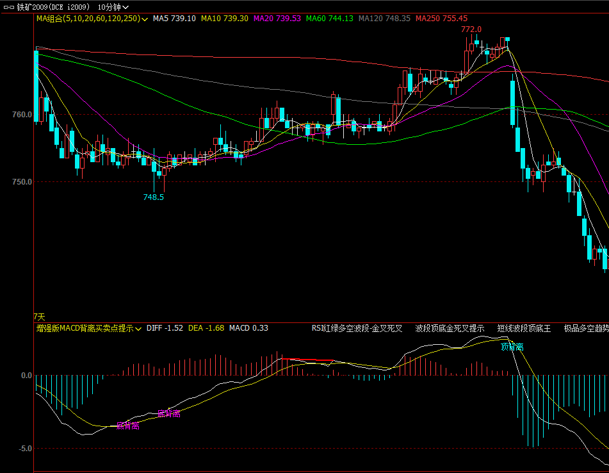Click the lower-left 底背离 divergence marker
The height and width of the screenshot is (473, 609).
128,426
